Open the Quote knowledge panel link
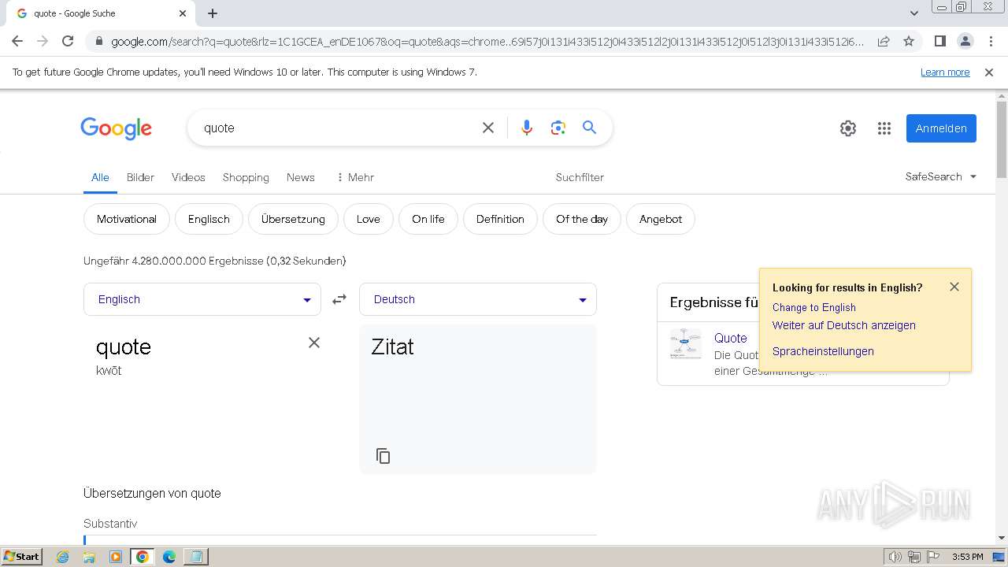Screen dimensions: 1008x567 pyautogui.click(x=730, y=338)
